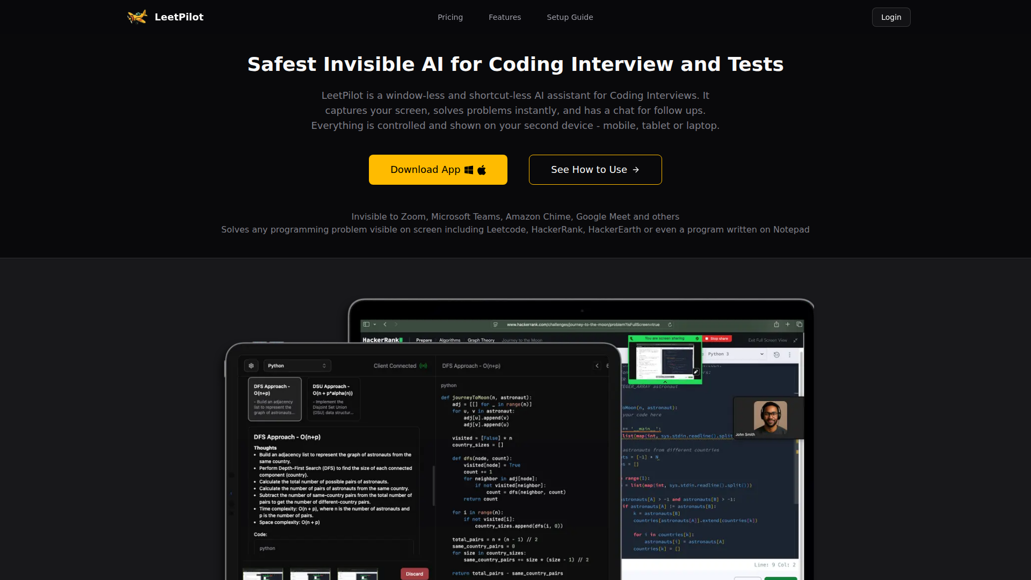Open the settings gear in the LeetPilot panel
Screen dimensions: 1031x580
click(x=251, y=365)
